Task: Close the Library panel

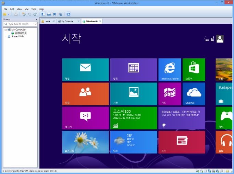Action: tap(37, 20)
